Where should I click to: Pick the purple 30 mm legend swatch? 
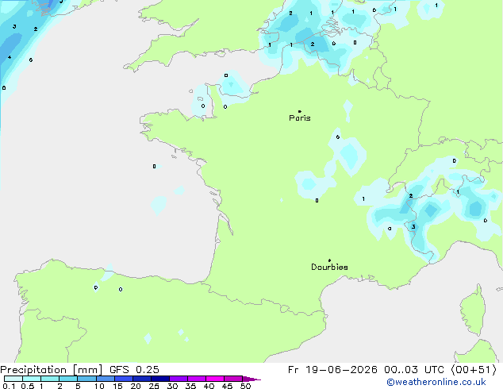pos(179,379)
